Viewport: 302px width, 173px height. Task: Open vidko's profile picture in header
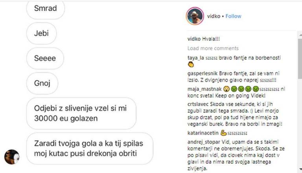(195, 16)
